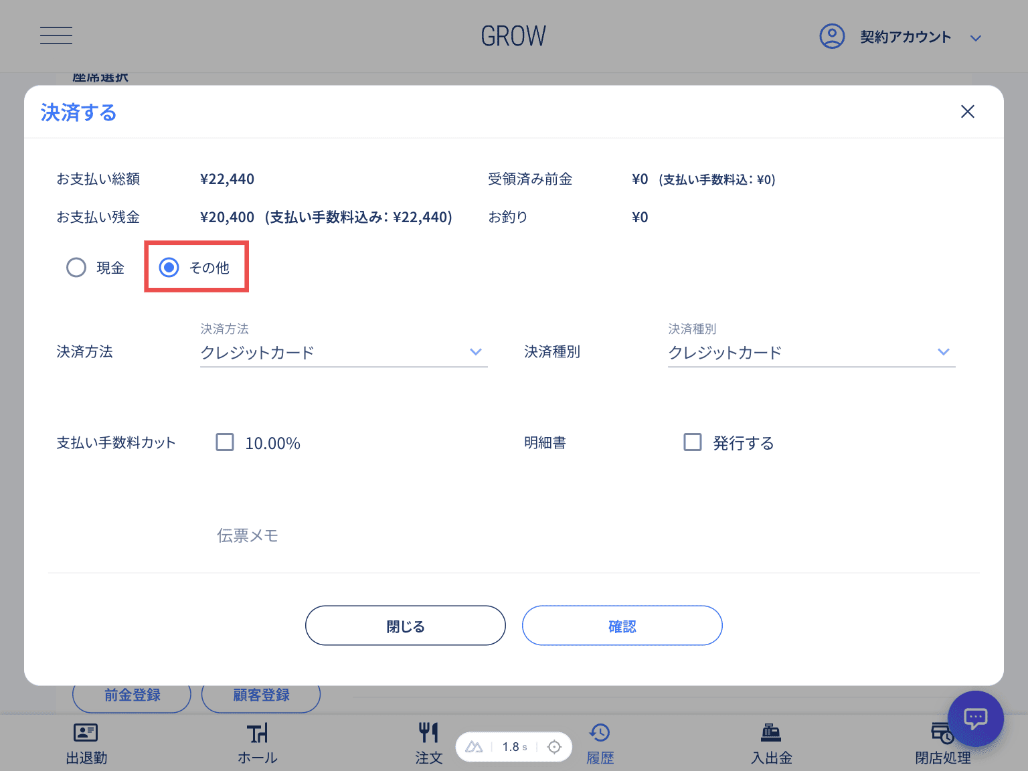This screenshot has height=771, width=1028.
Task: Open the hamburger menu
Action: pos(56,36)
